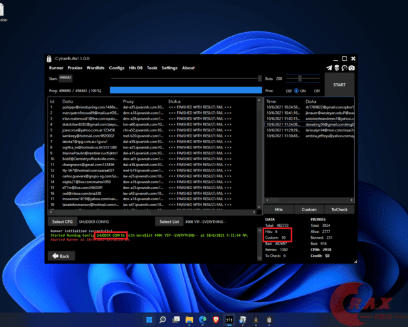
Task: Click the right arrow of the hits panel scrollbar
Action: (352, 200)
